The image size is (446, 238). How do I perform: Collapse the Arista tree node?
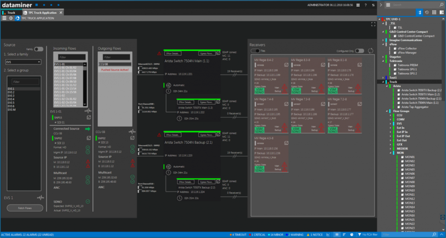pyautogui.click(x=387, y=86)
